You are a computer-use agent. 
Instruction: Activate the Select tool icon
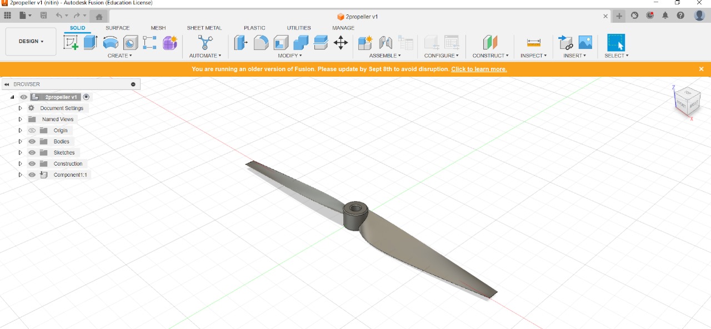tap(616, 42)
